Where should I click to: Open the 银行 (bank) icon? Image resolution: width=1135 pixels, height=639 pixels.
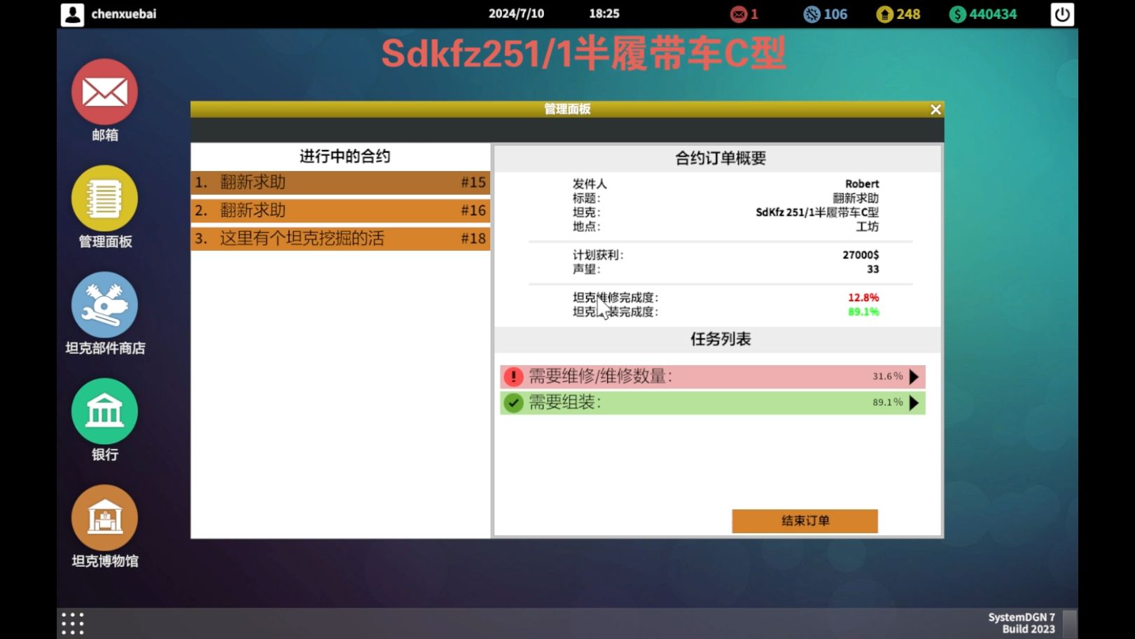104,412
